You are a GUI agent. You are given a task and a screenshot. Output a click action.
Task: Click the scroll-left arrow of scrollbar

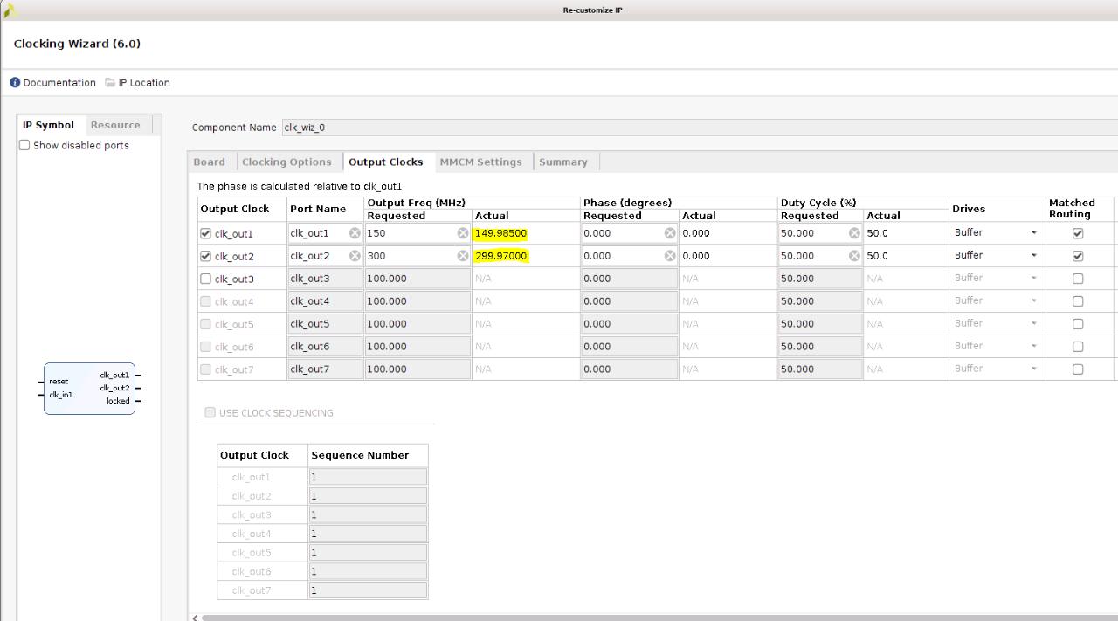195,618
